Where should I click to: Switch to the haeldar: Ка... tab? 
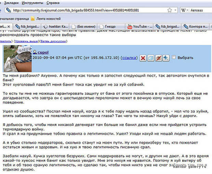55,27
